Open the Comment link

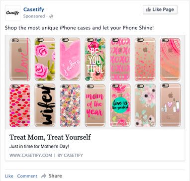[27, 176]
